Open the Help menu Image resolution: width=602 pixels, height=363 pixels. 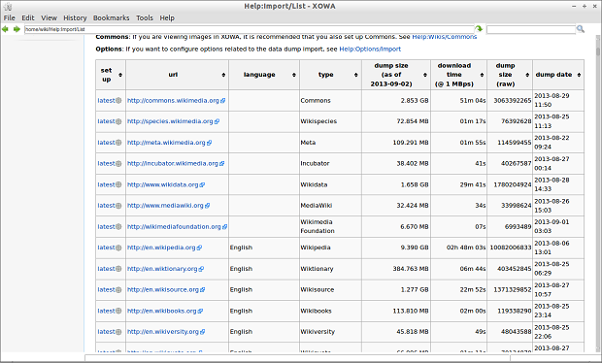click(167, 18)
